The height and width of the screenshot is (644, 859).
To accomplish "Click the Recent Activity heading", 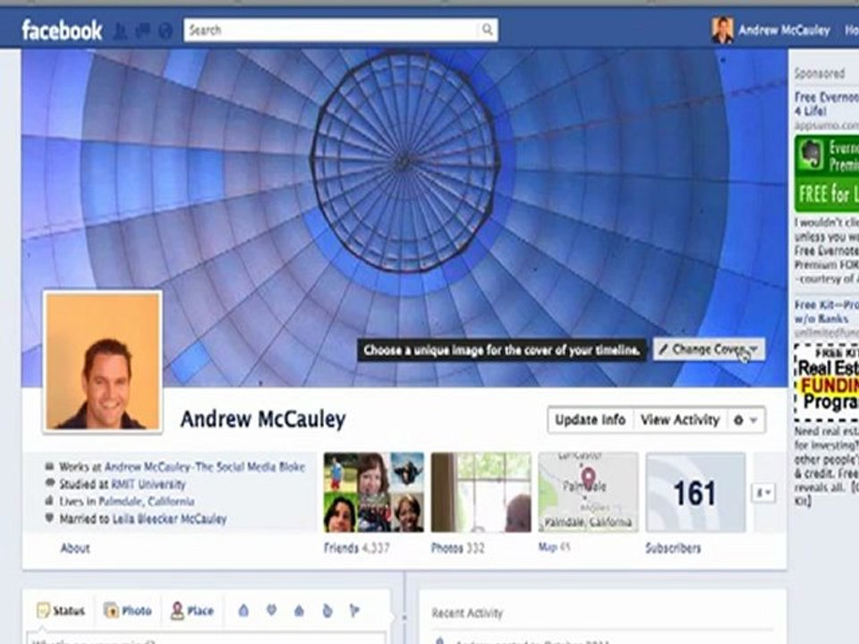I will coord(467,614).
